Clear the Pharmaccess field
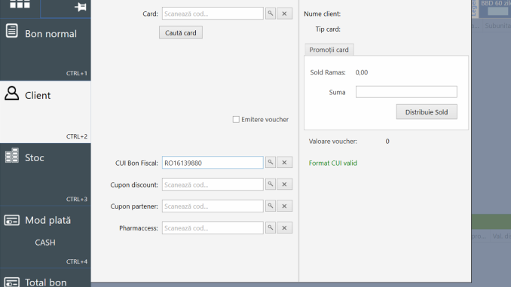The width and height of the screenshot is (511, 287). [284, 227]
